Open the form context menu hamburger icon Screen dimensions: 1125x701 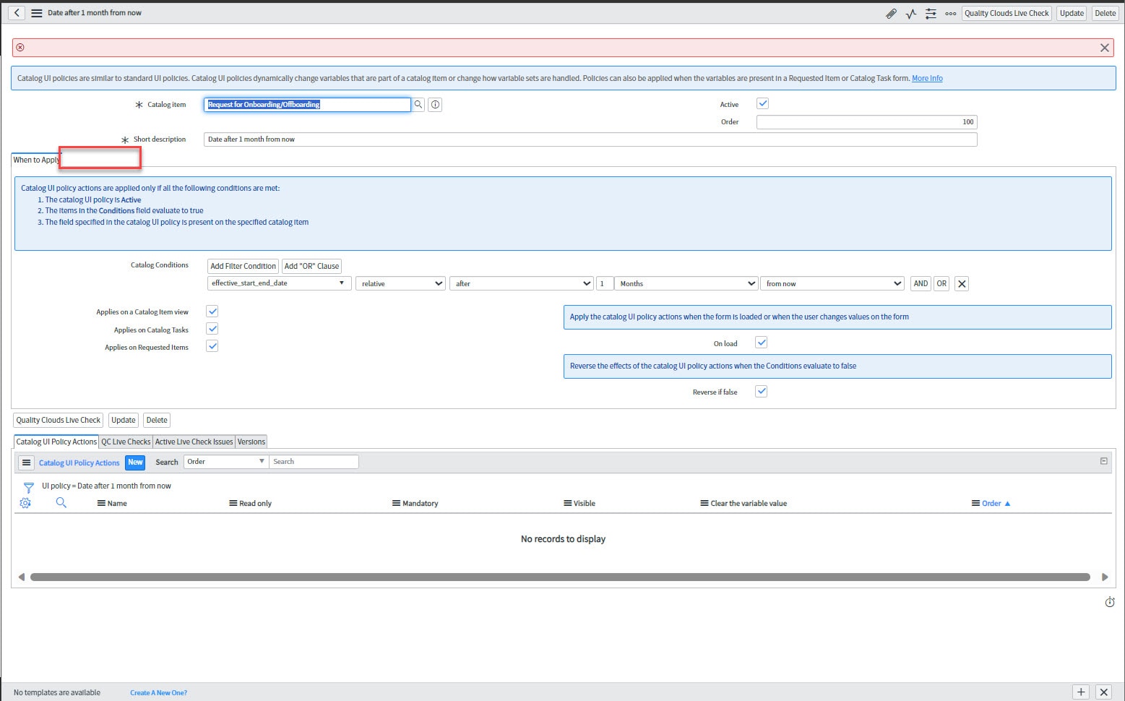click(37, 12)
